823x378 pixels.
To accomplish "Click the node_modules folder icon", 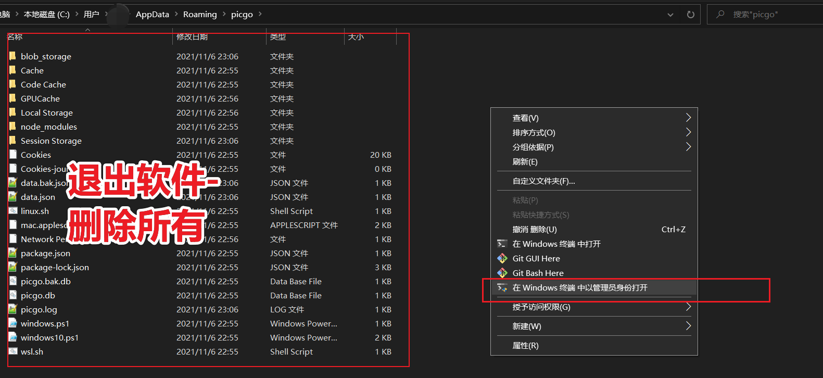I will click(x=12, y=126).
